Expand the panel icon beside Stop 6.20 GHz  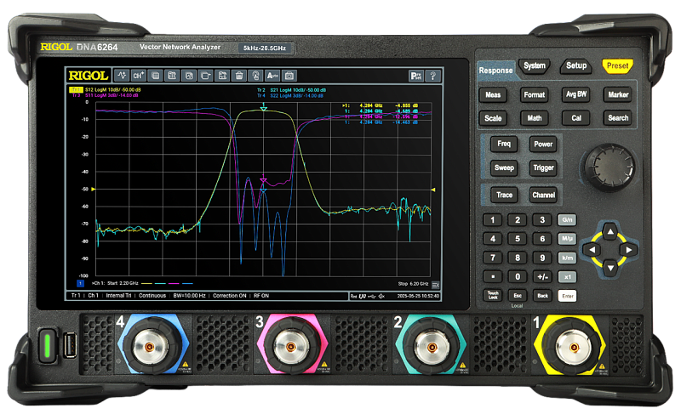436,282
